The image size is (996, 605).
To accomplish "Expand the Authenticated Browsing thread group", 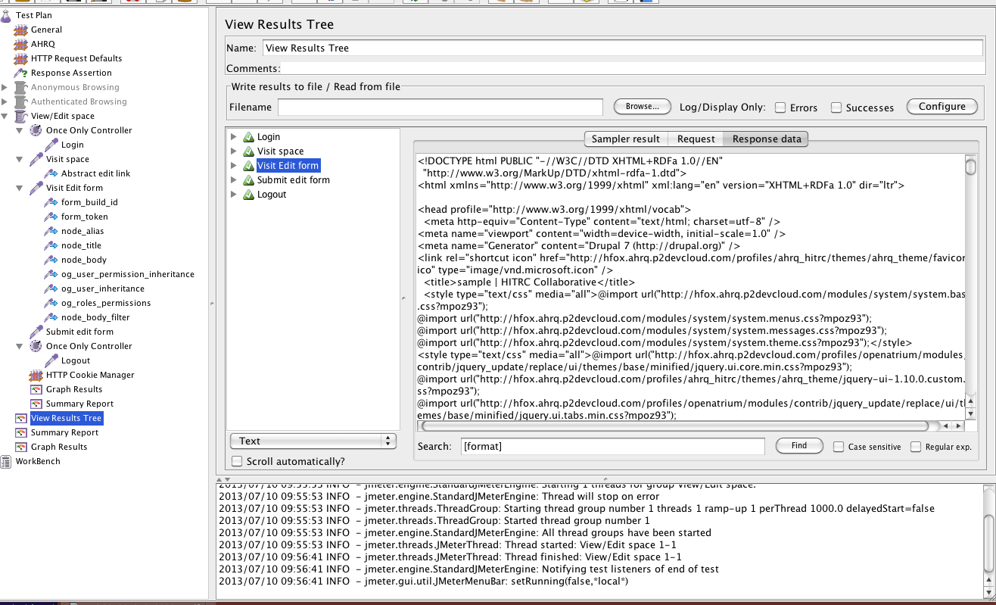I will click(x=5, y=101).
